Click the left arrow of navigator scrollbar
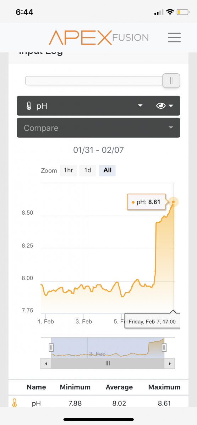 tap(45, 363)
